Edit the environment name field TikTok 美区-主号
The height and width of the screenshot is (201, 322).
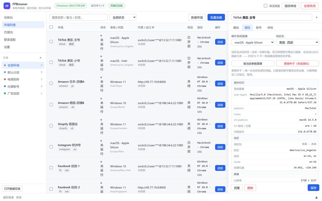pyautogui.click(x=272, y=18)
